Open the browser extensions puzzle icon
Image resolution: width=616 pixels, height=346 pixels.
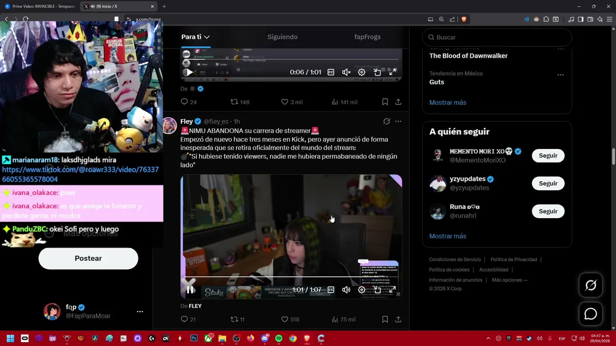[546, 19]
